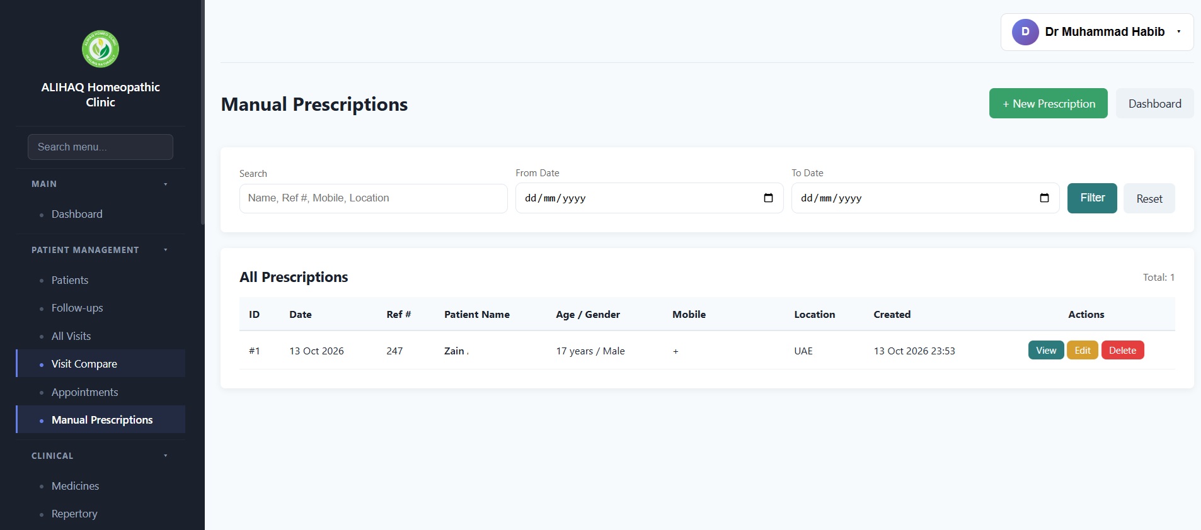The width and height of the screenshot is (1201, 530).
Task: Click the Total: 1 count text
Action: pyautogui.click(x=1159, y=277)
